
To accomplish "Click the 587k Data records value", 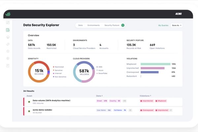I will tap(31, 45).
